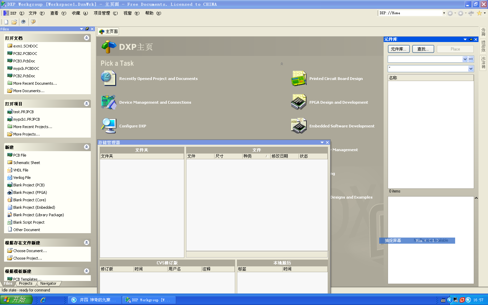
Task: Click the DXP home page icon in the navigation bar
Action: click(471, 13)
